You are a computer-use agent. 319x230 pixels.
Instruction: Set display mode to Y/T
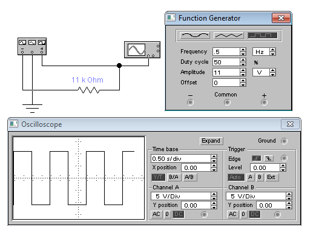[x=158, y=177]
